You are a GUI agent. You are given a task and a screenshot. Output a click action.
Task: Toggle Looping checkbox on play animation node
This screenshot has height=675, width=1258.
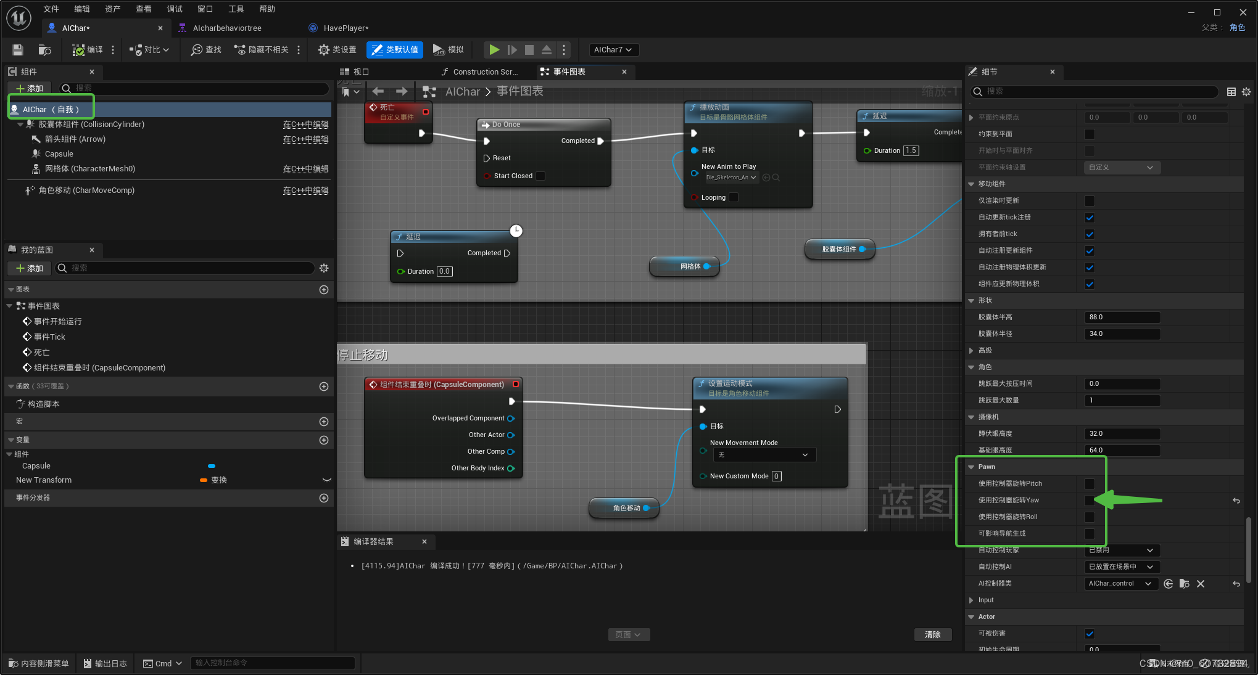pos(734,198)
